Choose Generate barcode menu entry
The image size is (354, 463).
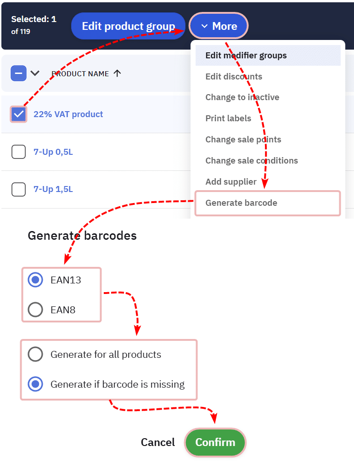241,203
